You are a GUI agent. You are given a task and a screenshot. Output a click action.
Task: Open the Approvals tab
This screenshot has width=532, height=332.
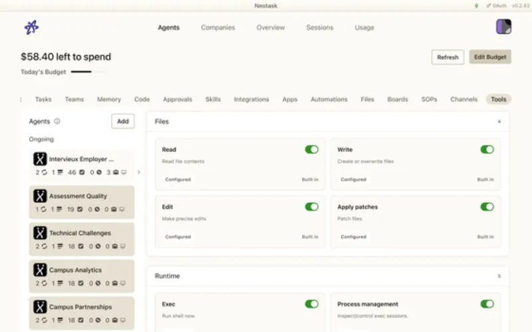click(x=178, y=99)
